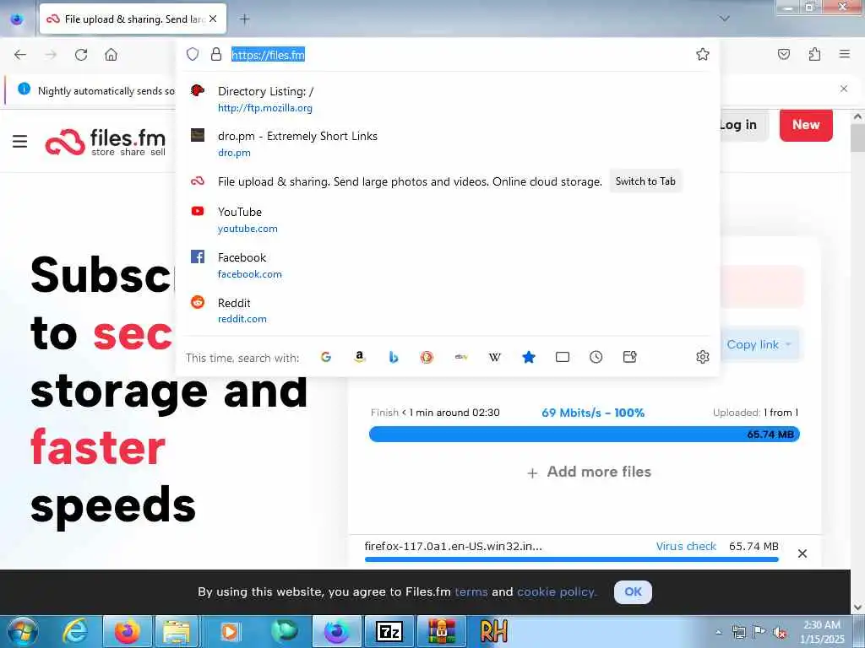Search this time with eBay icon
Image resolution: width=865 pixels, height=648 pixels.
coord(461,357)
